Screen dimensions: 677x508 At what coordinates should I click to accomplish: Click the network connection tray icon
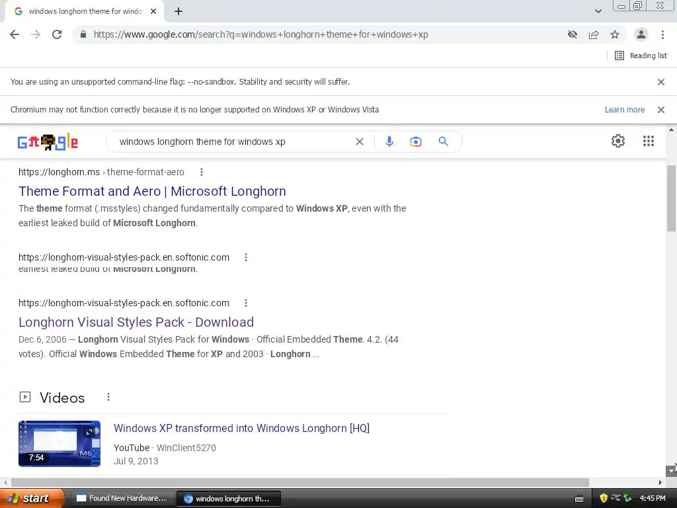[x=616, y=499]
